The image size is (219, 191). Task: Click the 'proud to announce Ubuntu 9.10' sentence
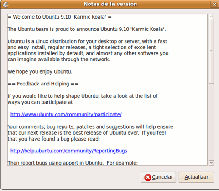pos(87,29)
